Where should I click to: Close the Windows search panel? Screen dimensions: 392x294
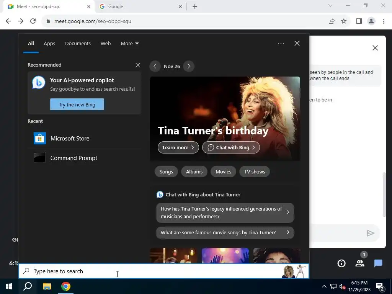pyautogui.click(x=297, y=43)
